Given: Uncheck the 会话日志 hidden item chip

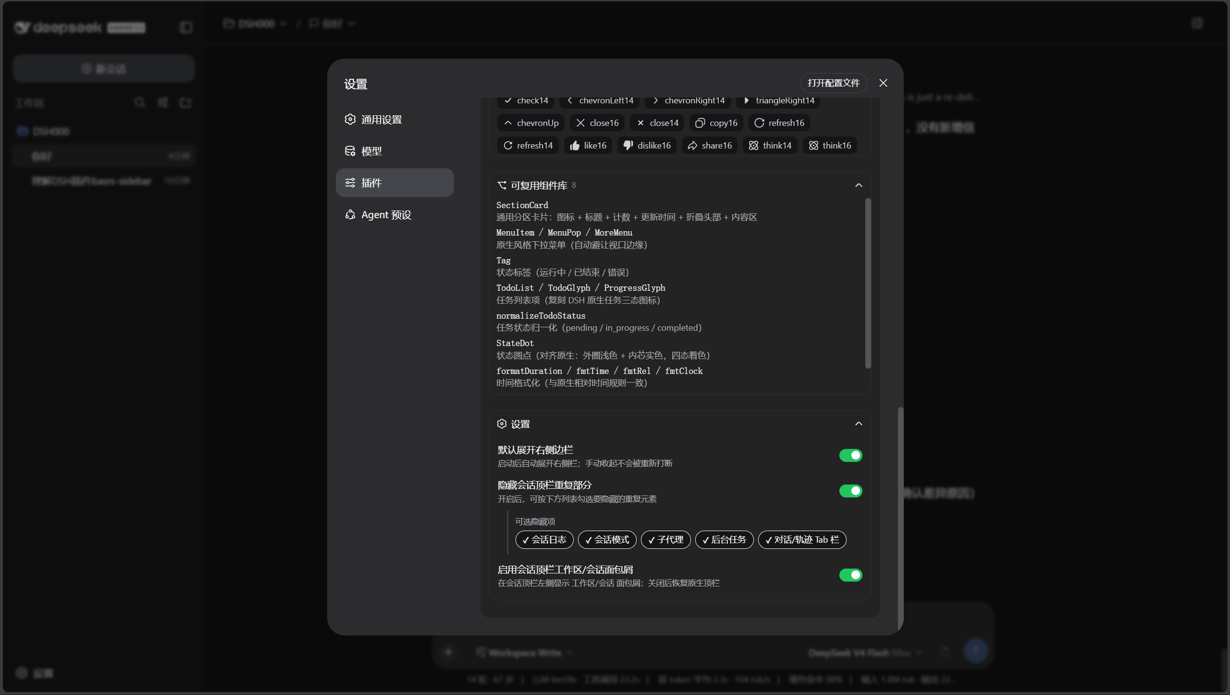Looking at the screenshot, I should tap(544, 540).
